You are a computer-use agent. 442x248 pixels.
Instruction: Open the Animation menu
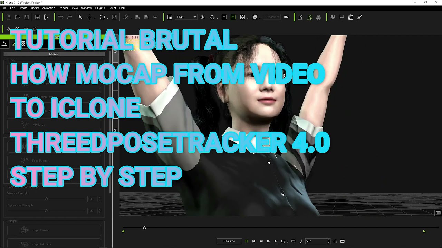[49, 8]
